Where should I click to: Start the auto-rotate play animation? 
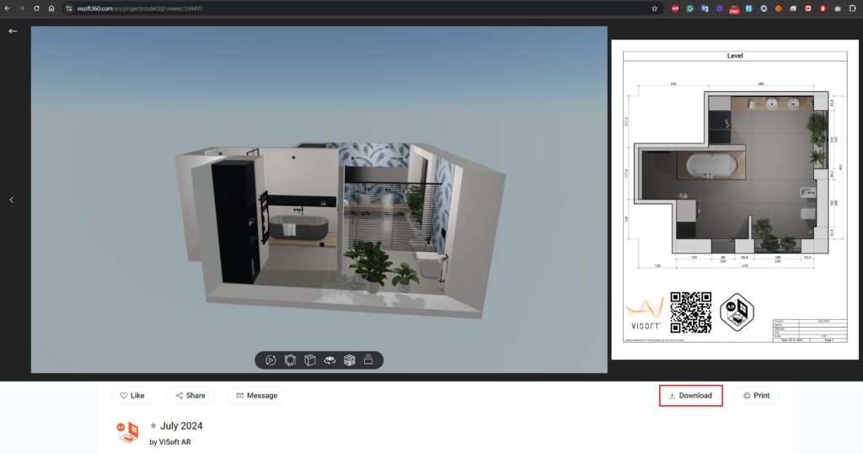(271, 361)
